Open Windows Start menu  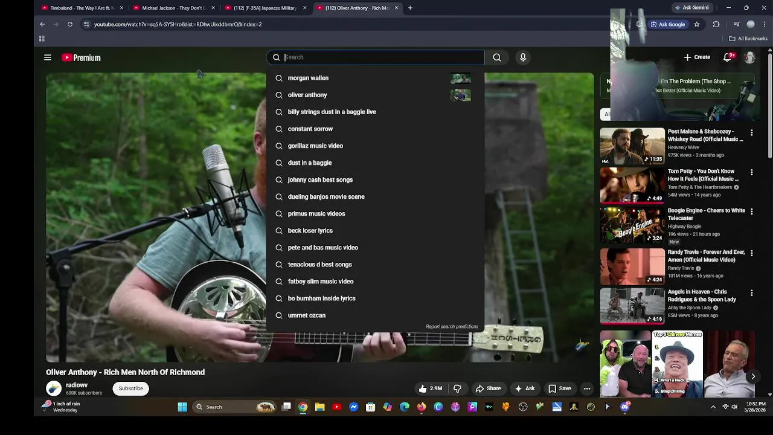(x=182, y=407)
